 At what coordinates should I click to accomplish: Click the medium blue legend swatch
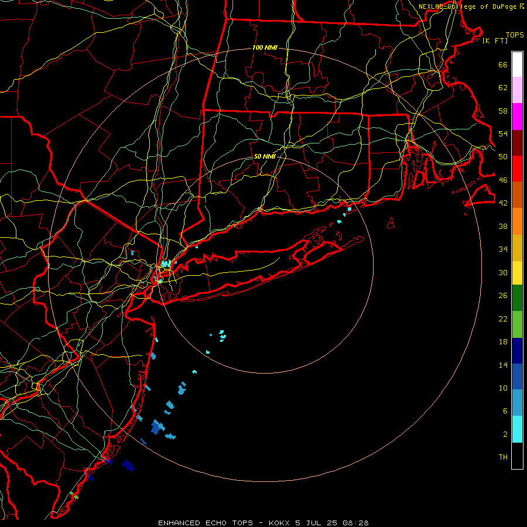517,377
